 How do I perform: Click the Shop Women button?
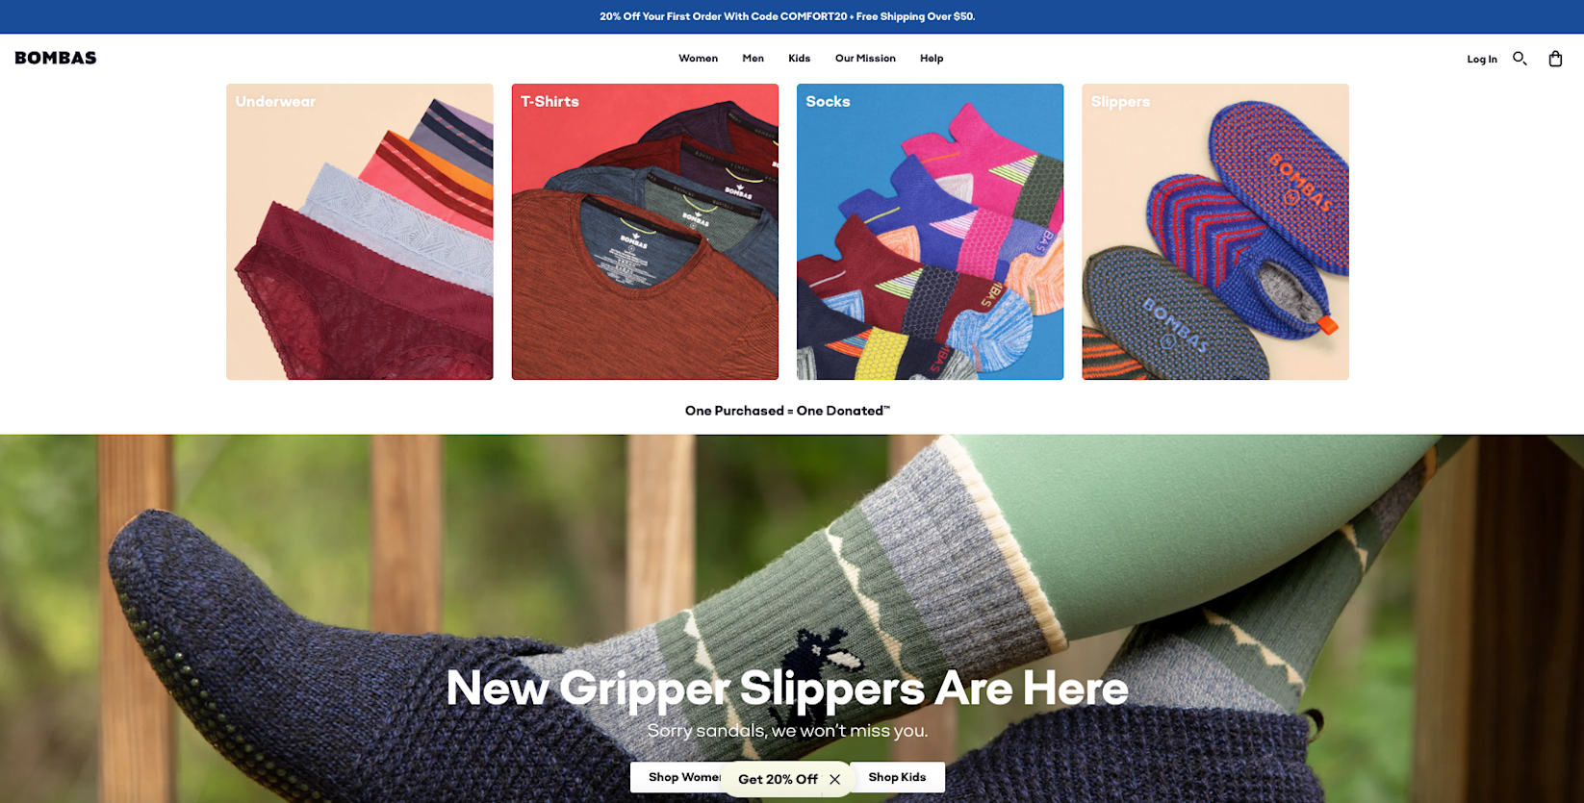677,777
